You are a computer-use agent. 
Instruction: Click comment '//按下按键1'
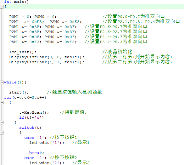pos(63,138)
